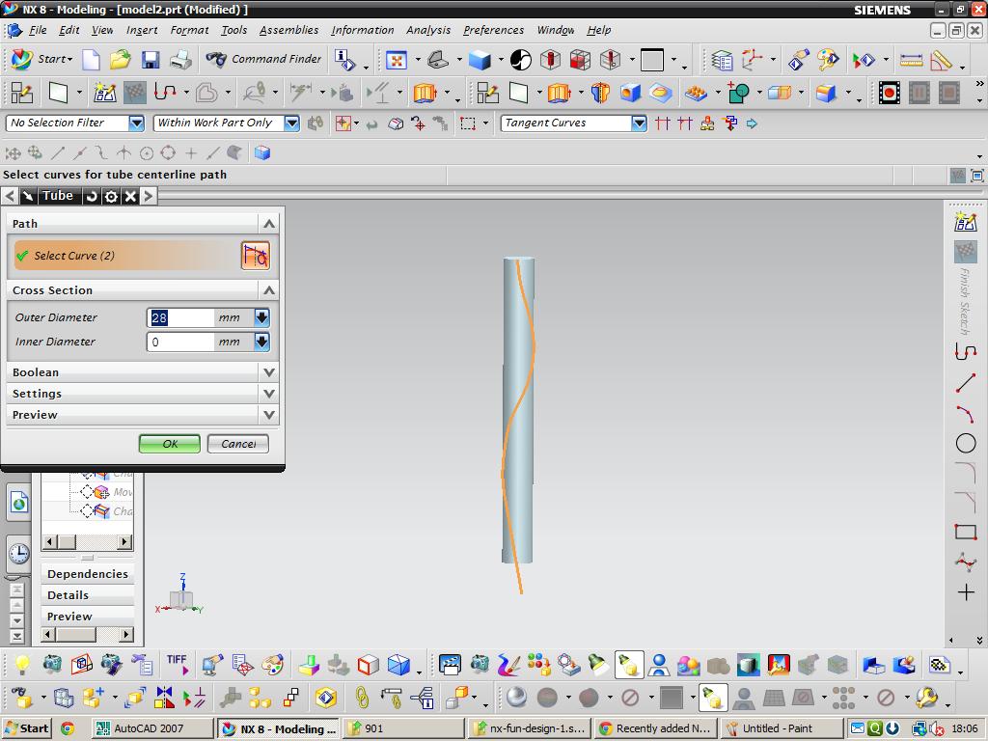
Task: Click the part navigator horizontal scrollbar
Action: (88, 542)
